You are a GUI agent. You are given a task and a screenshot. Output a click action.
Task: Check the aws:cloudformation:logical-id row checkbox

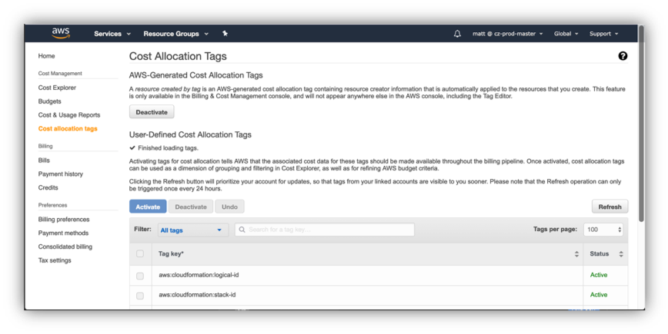point(140,276)
